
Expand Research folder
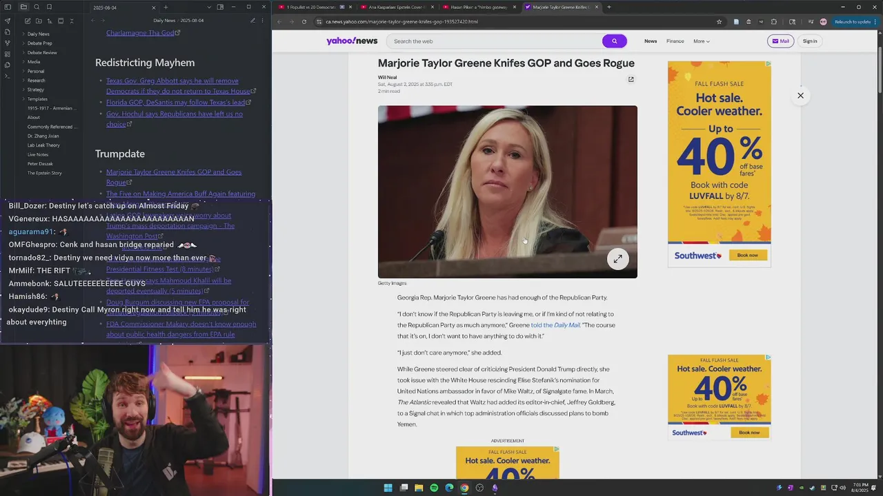click(x=36, y=81)
